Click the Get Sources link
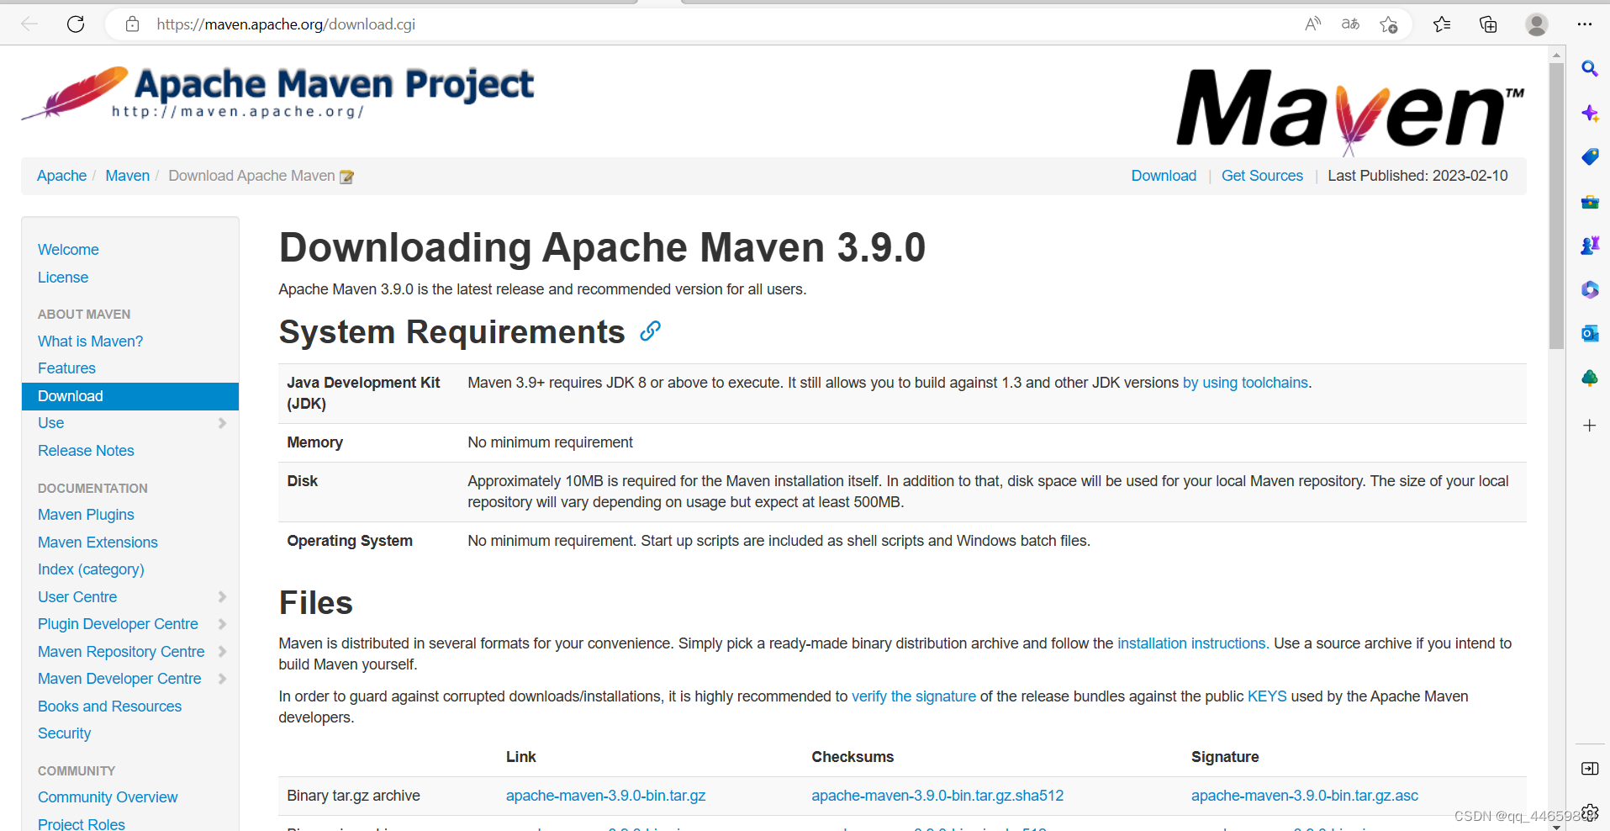This screenshot has width=1610, height=831. 1262,176
